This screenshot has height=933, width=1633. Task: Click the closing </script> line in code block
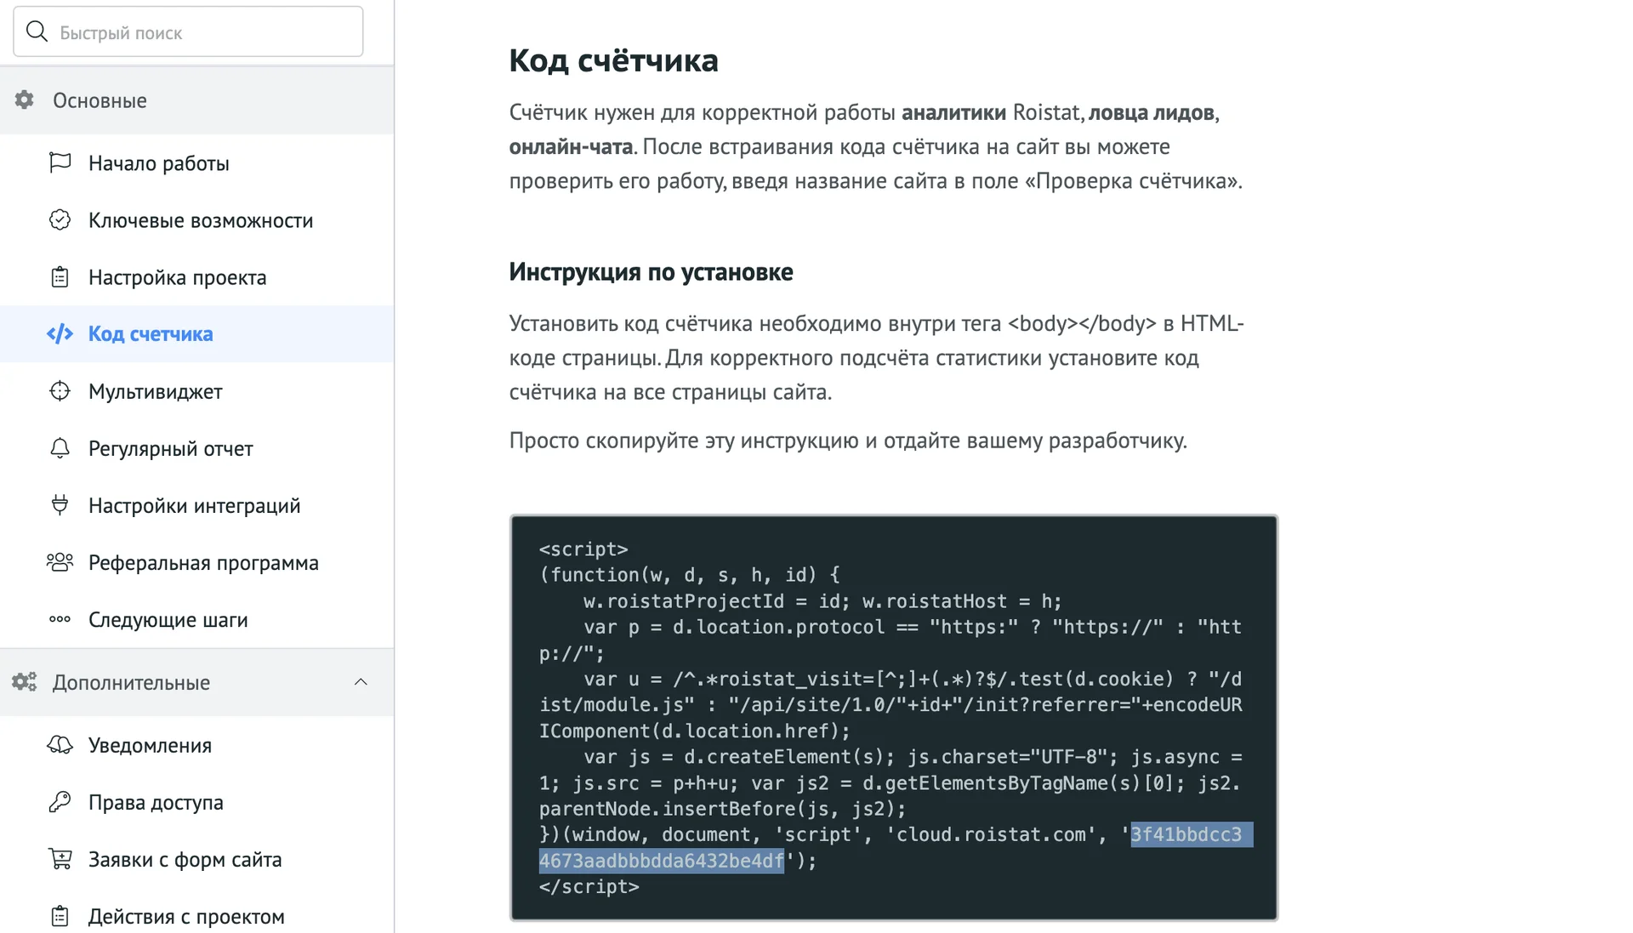click(x=589, y=886)
